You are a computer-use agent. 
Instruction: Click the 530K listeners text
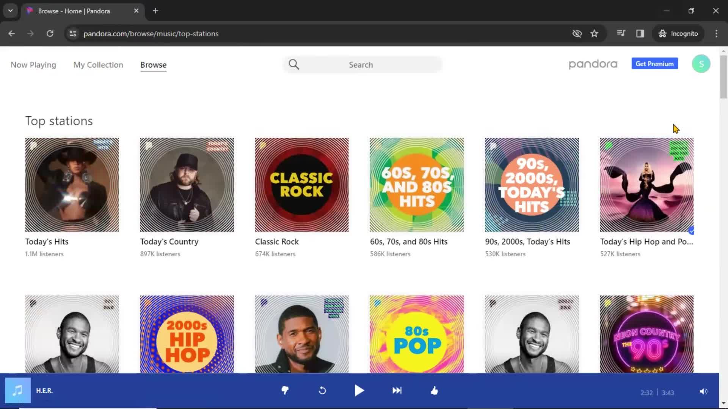505,254
